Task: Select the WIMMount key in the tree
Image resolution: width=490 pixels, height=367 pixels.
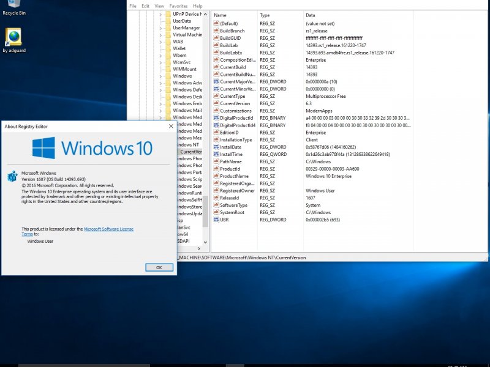Action: (x=185, y=69)
